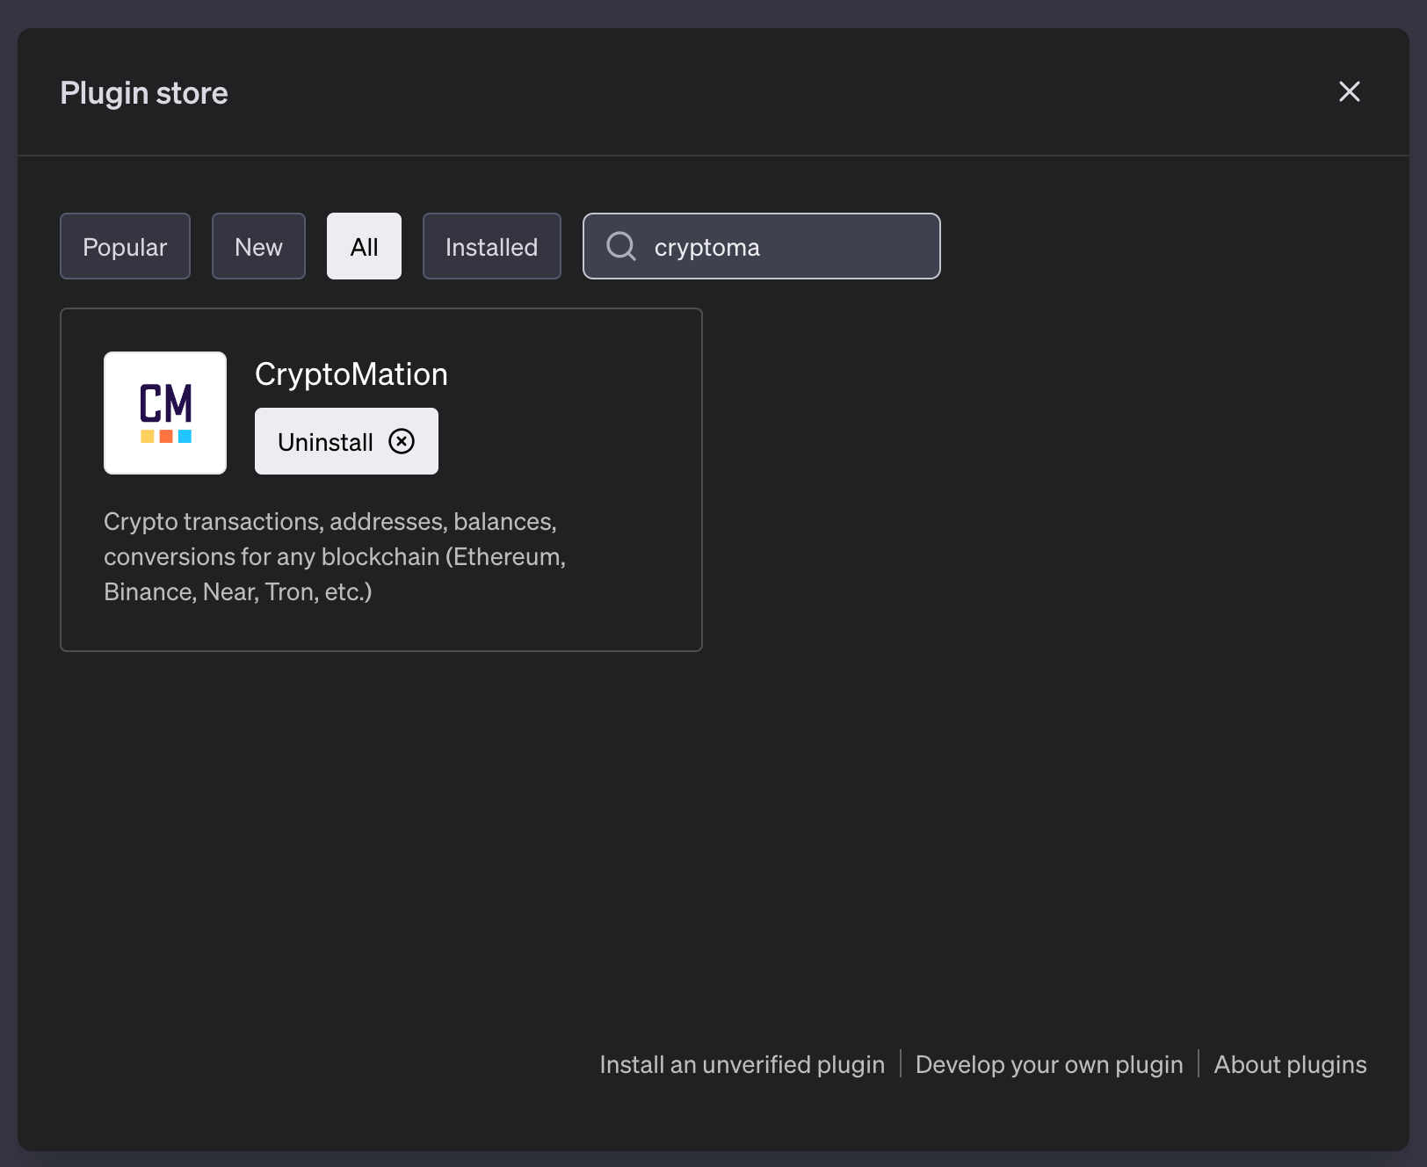Viewport: 1427px width, 1167px height.
Task: Focus the plugin search field containing cryptoma
Action: (762, 246)
